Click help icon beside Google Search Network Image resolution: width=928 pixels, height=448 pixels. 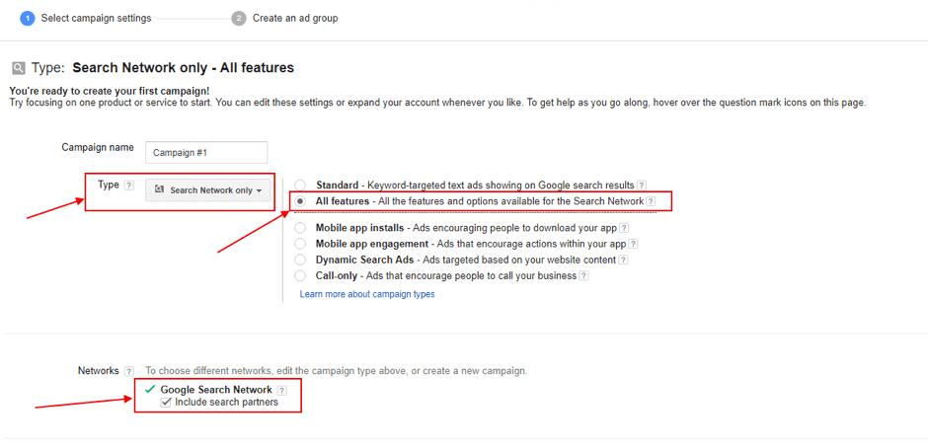click(x=282, y=391)
